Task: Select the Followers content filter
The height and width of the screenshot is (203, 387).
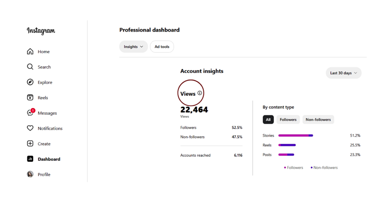Action: [288, 120]
